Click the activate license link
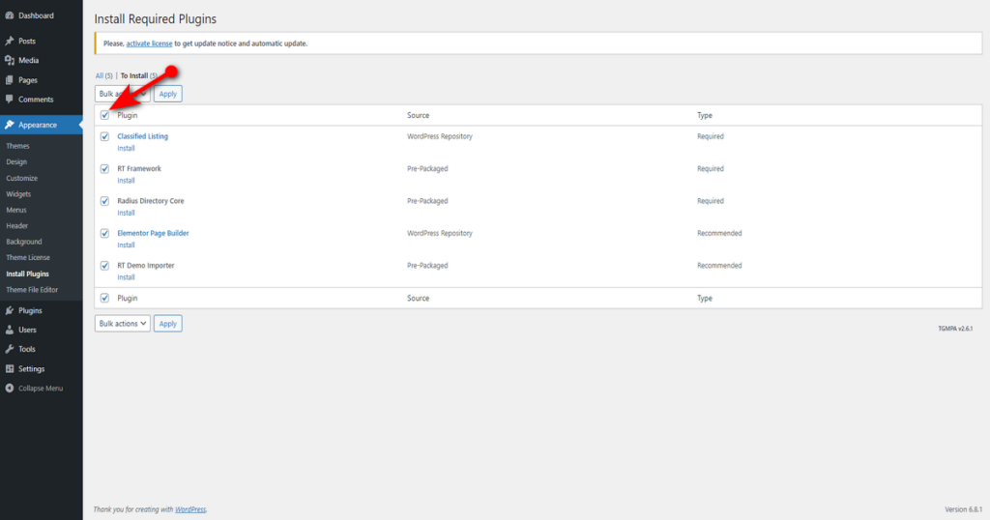Screen dimensions: 990x520 [149, 43]
